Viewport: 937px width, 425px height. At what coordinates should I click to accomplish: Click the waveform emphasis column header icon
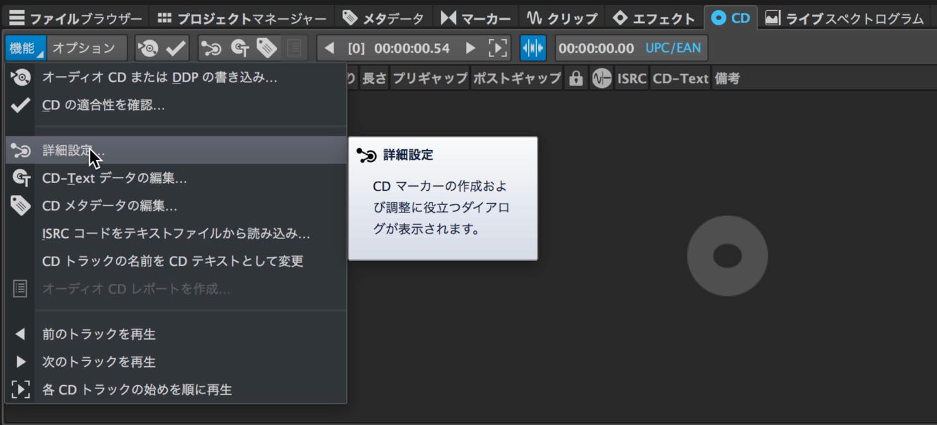point(601,78)
